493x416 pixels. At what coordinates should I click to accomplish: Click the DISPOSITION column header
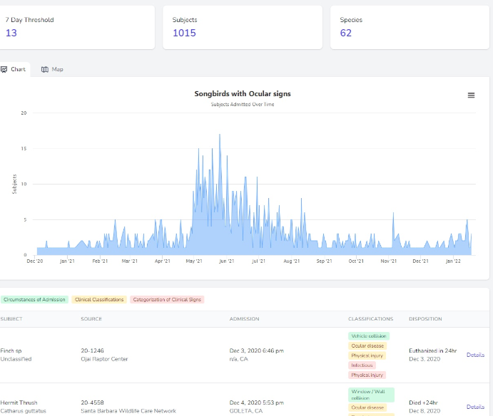pos(425,318)
